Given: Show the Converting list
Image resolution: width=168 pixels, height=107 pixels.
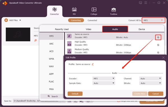Looking at the screenshot, I should click(76, 20).
